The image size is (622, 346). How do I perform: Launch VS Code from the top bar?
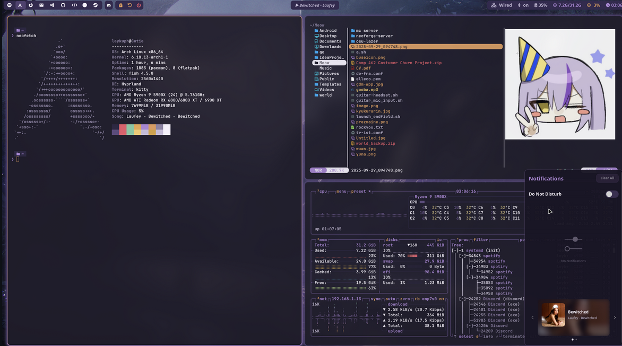point(52,5)
